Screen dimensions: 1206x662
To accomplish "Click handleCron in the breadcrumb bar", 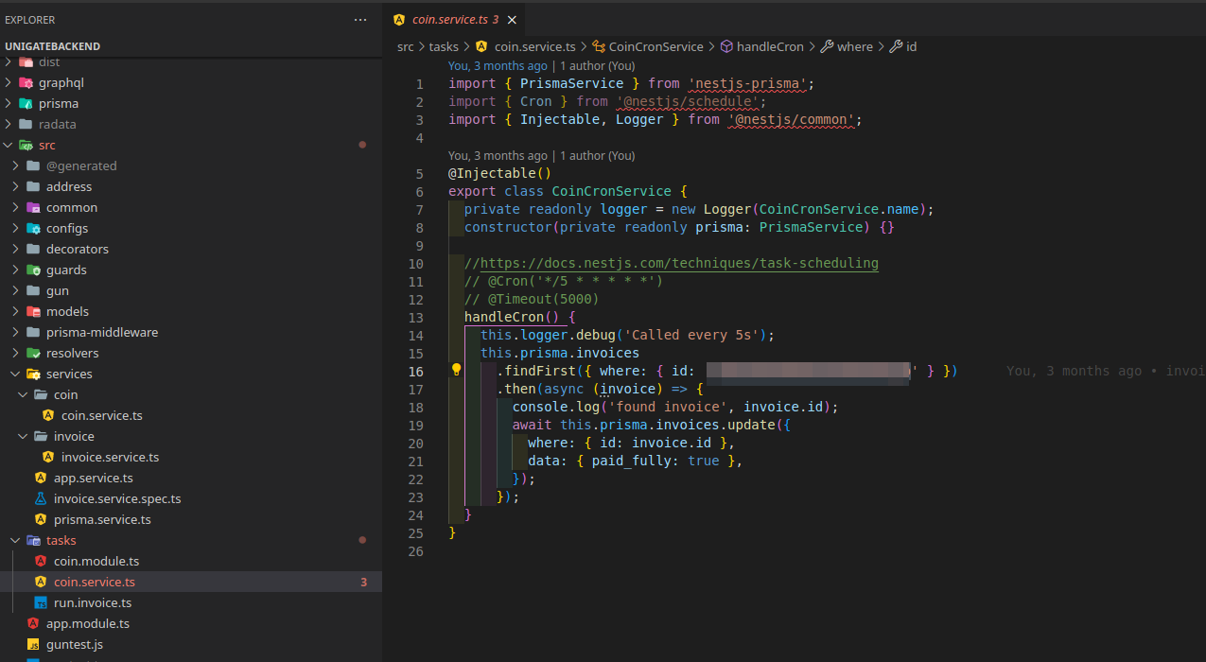I will click(x=769, y=46).
